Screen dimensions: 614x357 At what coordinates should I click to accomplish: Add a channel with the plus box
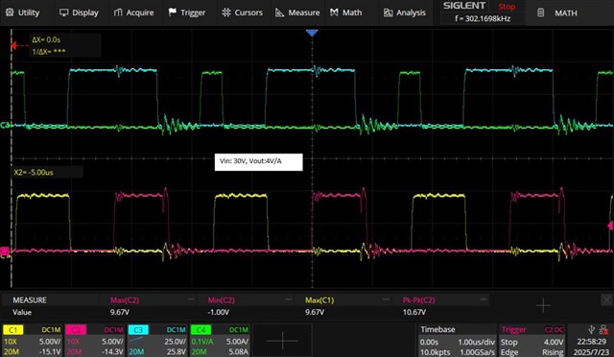coord(282,341)
